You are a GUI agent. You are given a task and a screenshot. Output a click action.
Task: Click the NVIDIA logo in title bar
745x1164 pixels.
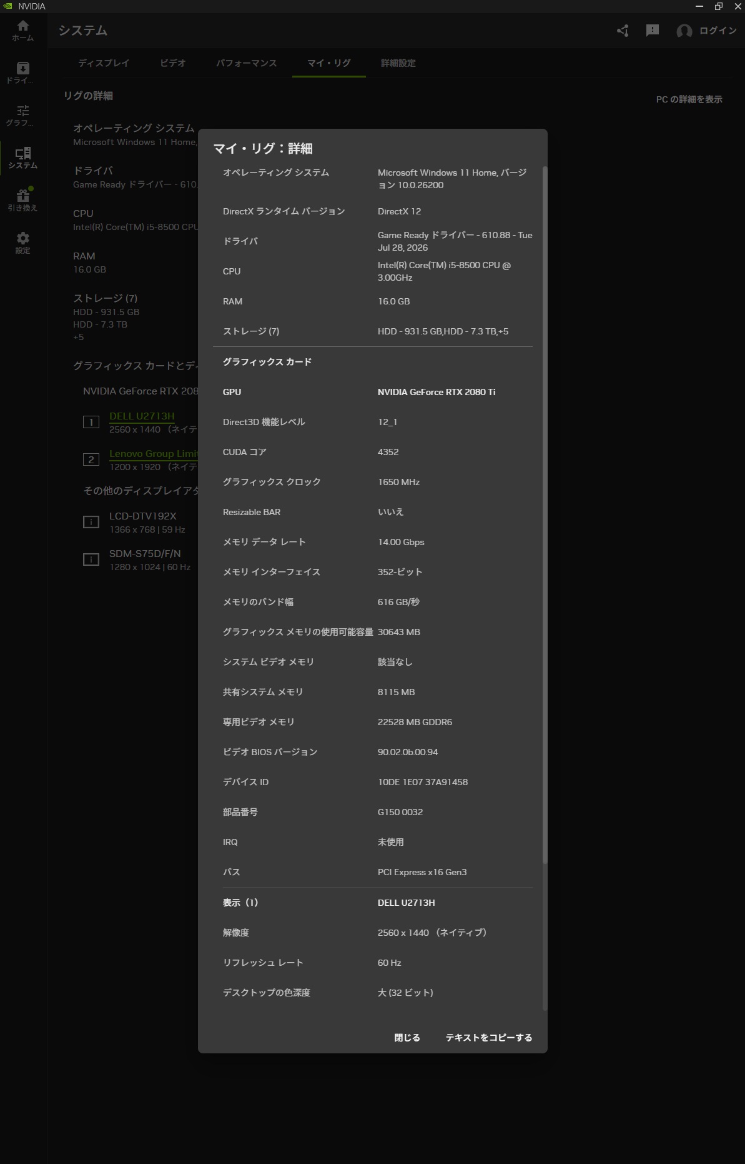click(7, 6)
